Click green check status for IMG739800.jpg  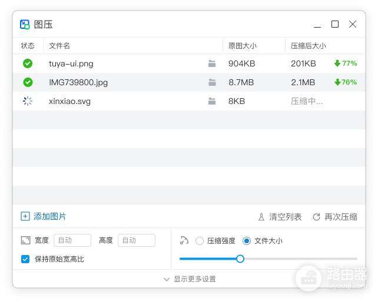click(28, 82)
